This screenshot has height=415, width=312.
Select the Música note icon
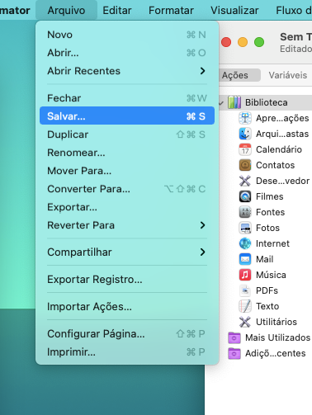[245, 275]
